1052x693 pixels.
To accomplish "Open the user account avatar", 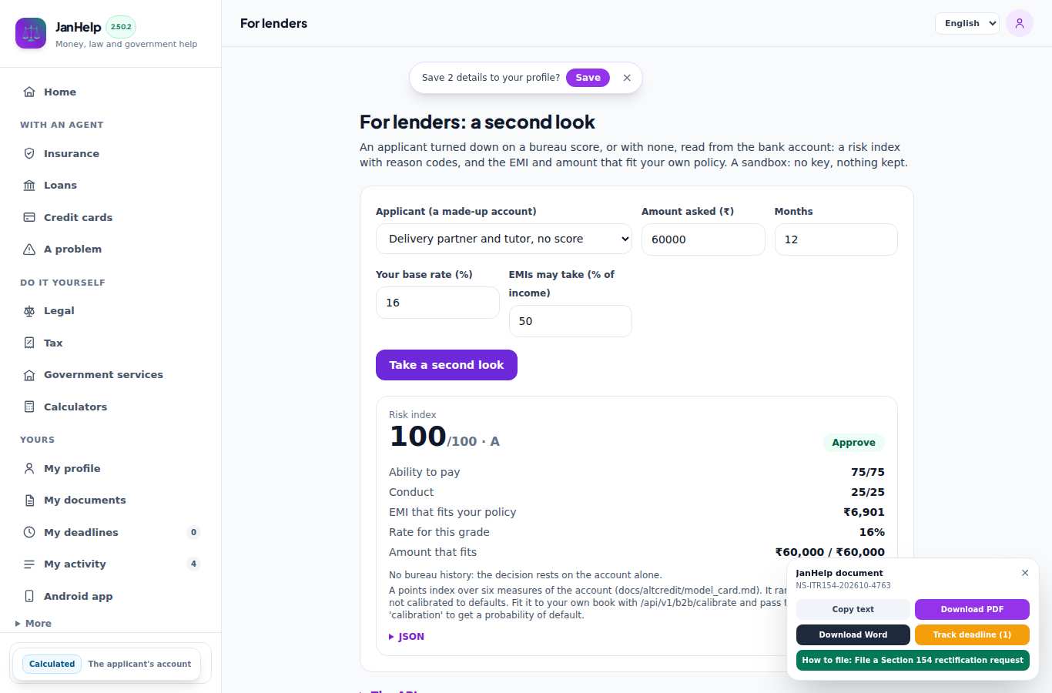I will pos(1020,23).
